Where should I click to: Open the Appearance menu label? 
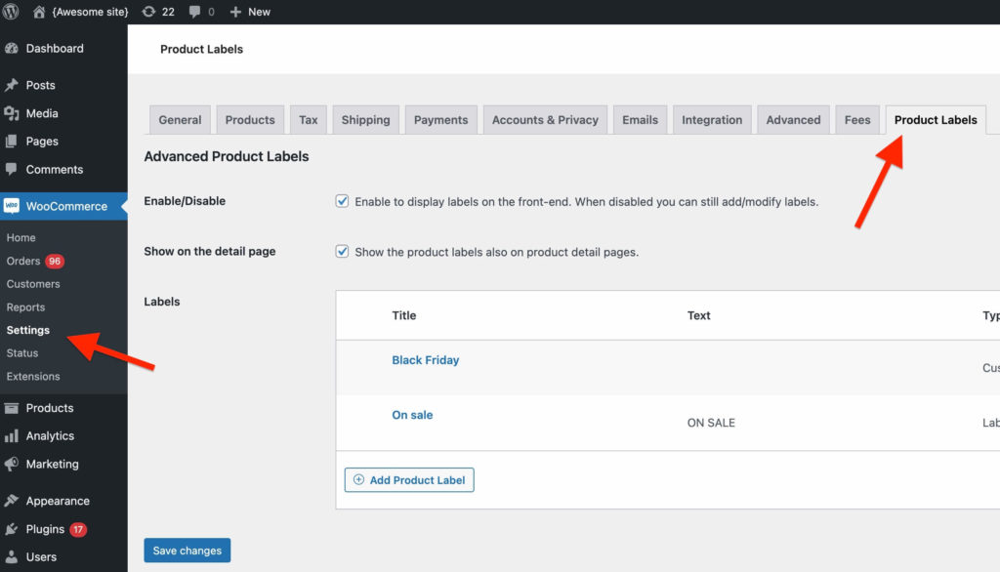tap(58, 501)
